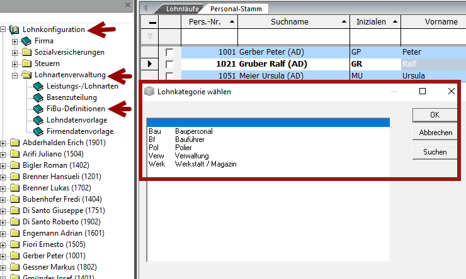466x279 pixels.
Task: Select Baupersonal in the category list
Action: coord(196,131)
